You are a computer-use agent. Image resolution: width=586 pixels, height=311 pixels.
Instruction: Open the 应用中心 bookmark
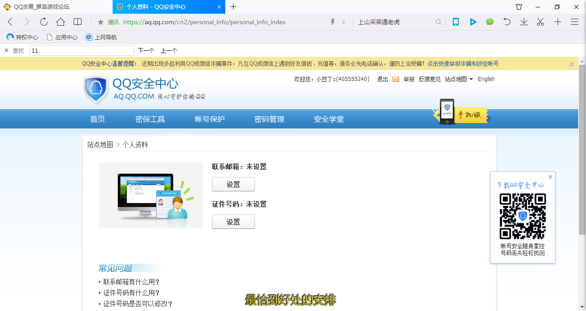coord(62,38)
